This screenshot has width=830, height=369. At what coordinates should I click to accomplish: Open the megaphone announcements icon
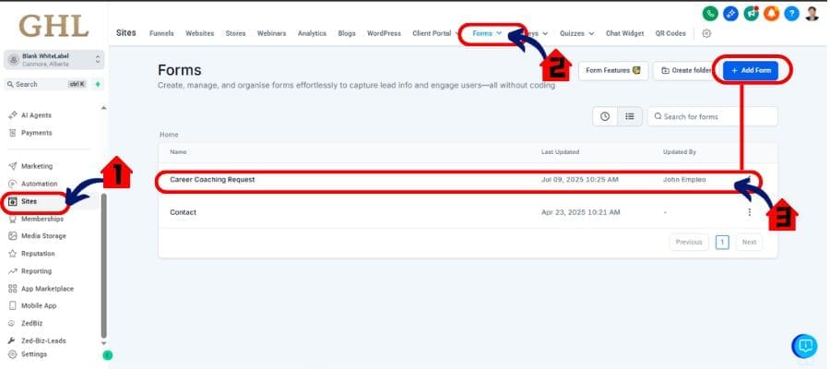click(x=751, y=14)
